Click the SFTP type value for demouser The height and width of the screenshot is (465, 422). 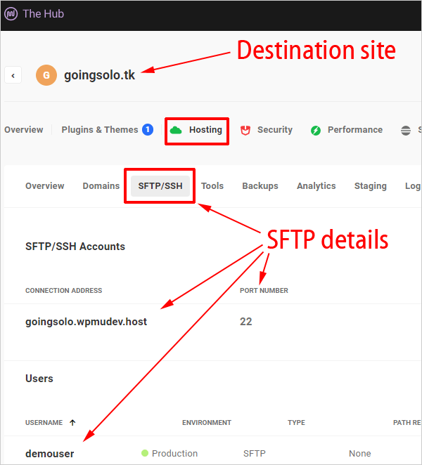click(x=255, y=454)
